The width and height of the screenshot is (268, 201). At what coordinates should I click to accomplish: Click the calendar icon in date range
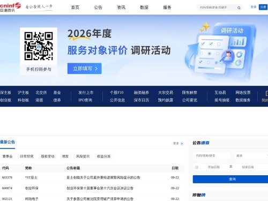point(197,167)
